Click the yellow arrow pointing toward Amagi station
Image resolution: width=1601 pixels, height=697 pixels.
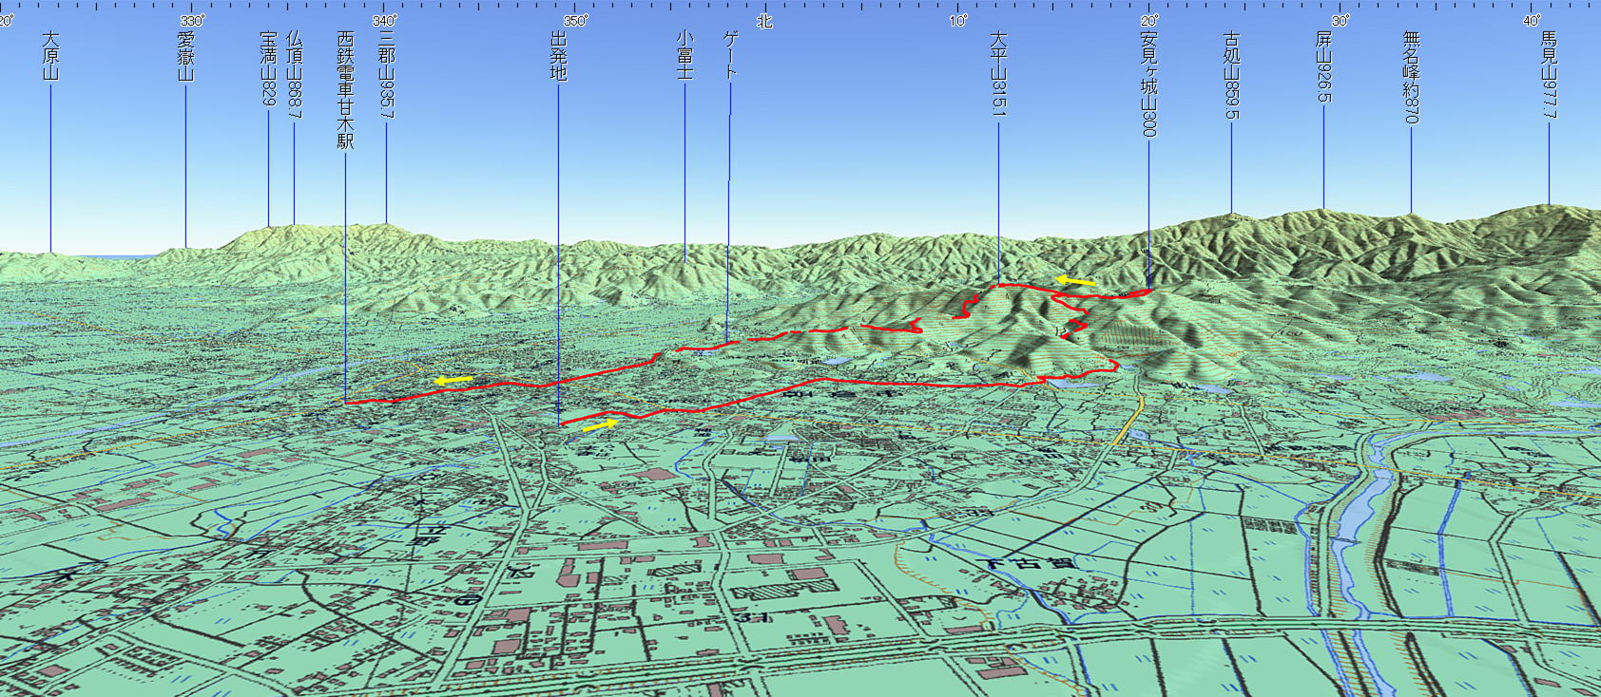pos(453,381)
